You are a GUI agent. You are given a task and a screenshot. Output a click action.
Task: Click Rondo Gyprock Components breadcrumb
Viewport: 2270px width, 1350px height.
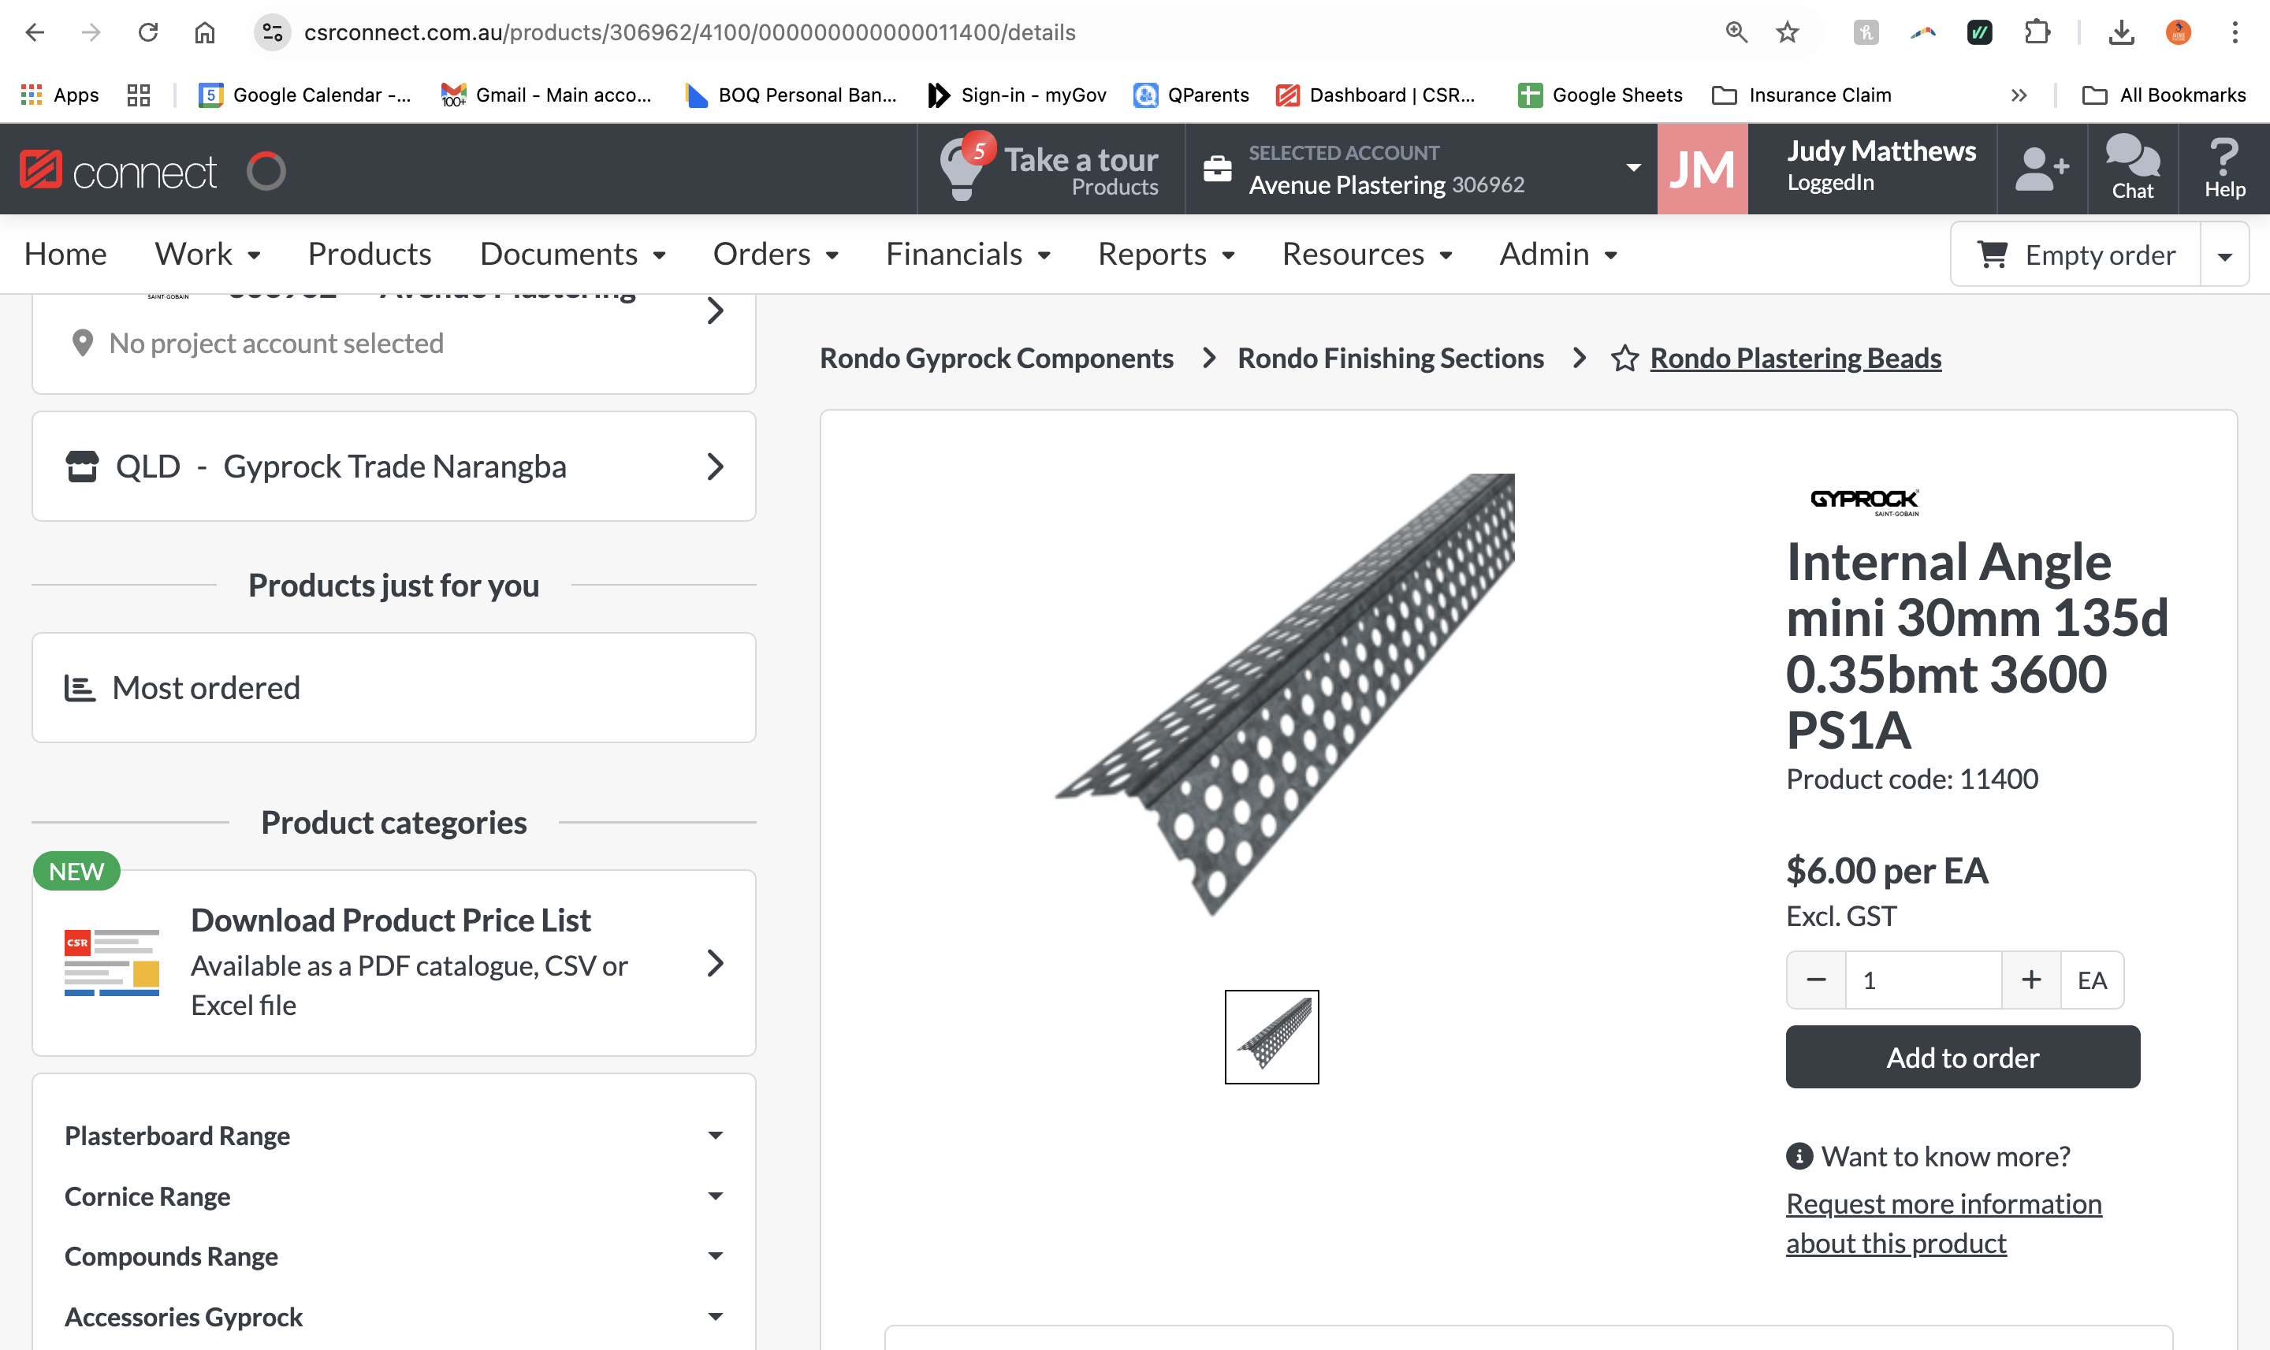(996, 359)
